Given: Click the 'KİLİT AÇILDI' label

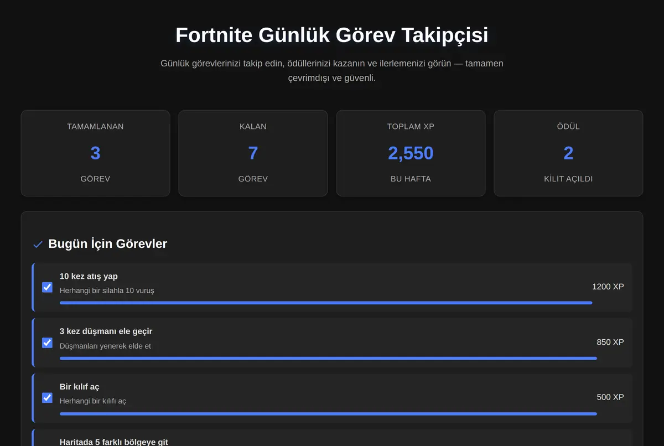Looking at the screenshot, I should [x=568, y=179].
